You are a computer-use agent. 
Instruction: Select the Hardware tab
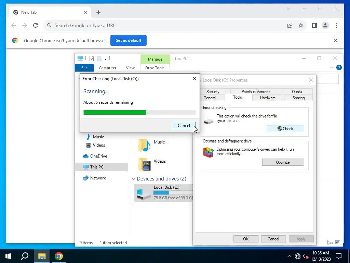pos(268,98)
